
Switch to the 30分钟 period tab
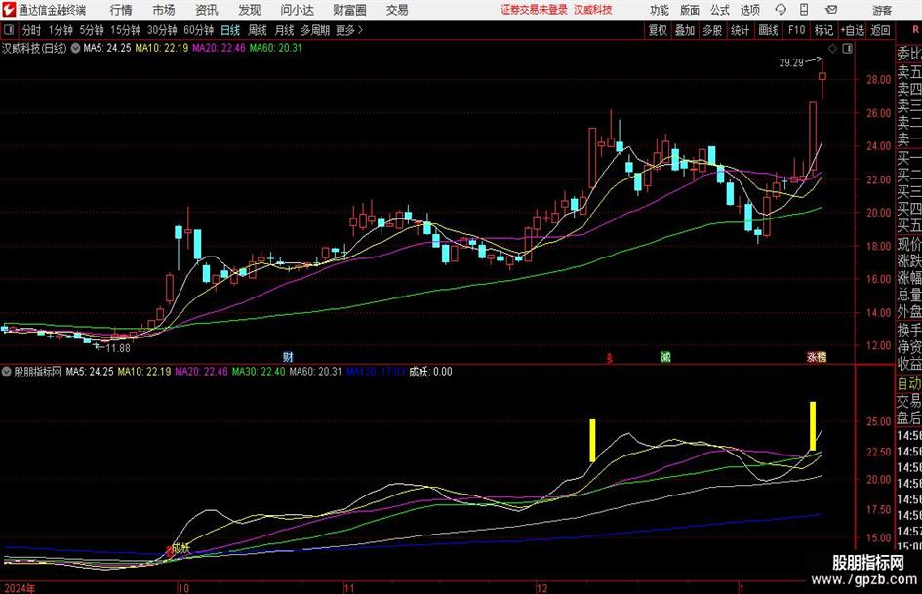click(x=162, y=30)
